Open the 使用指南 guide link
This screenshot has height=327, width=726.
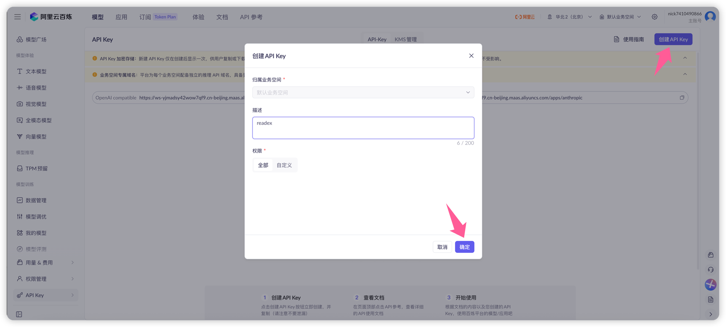tap(629, 39)
